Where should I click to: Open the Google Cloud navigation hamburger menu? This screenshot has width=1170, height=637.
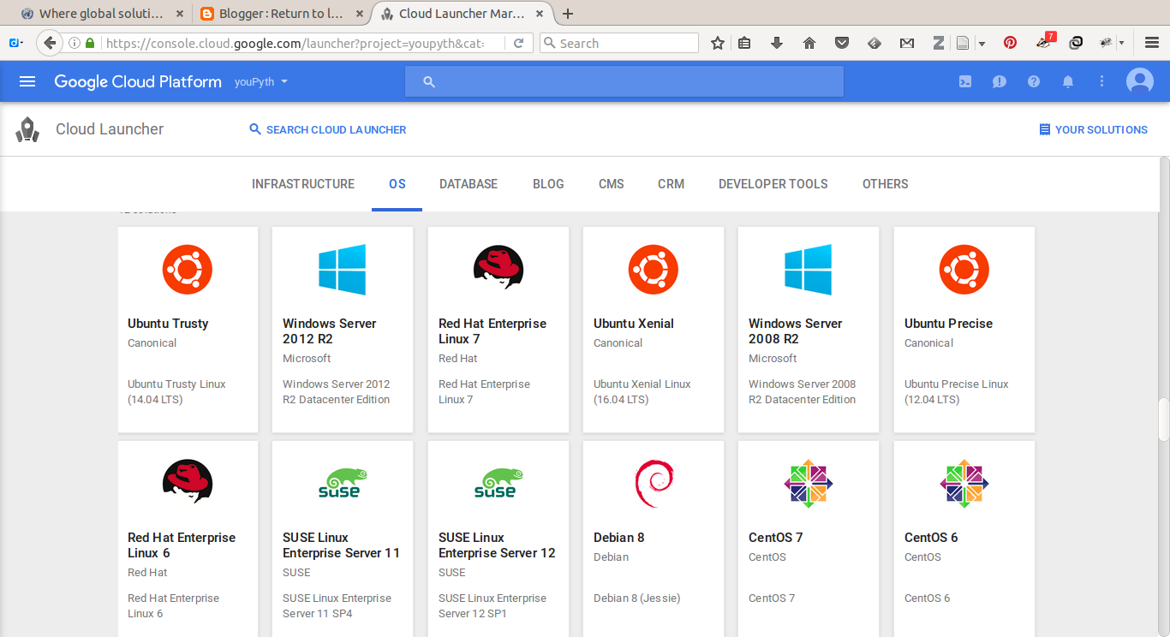click(27, 81)
